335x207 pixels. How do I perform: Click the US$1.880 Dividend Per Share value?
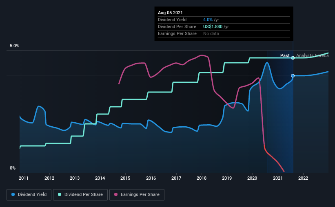213,26
